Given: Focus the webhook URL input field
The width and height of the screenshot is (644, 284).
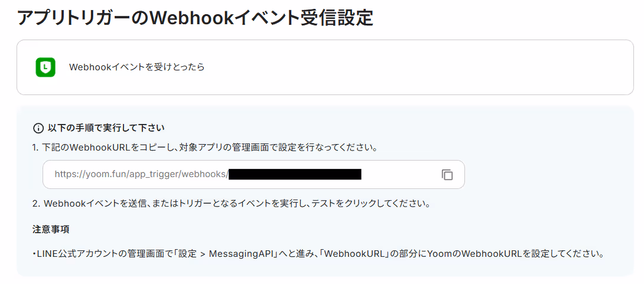Looking at the screenshot, I should (253, 174).
